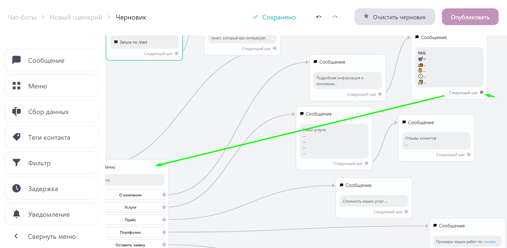Open the Новый сценарий breadcrumb link
507x248 pixels.
pyautogui.click(x=76, y=17)
